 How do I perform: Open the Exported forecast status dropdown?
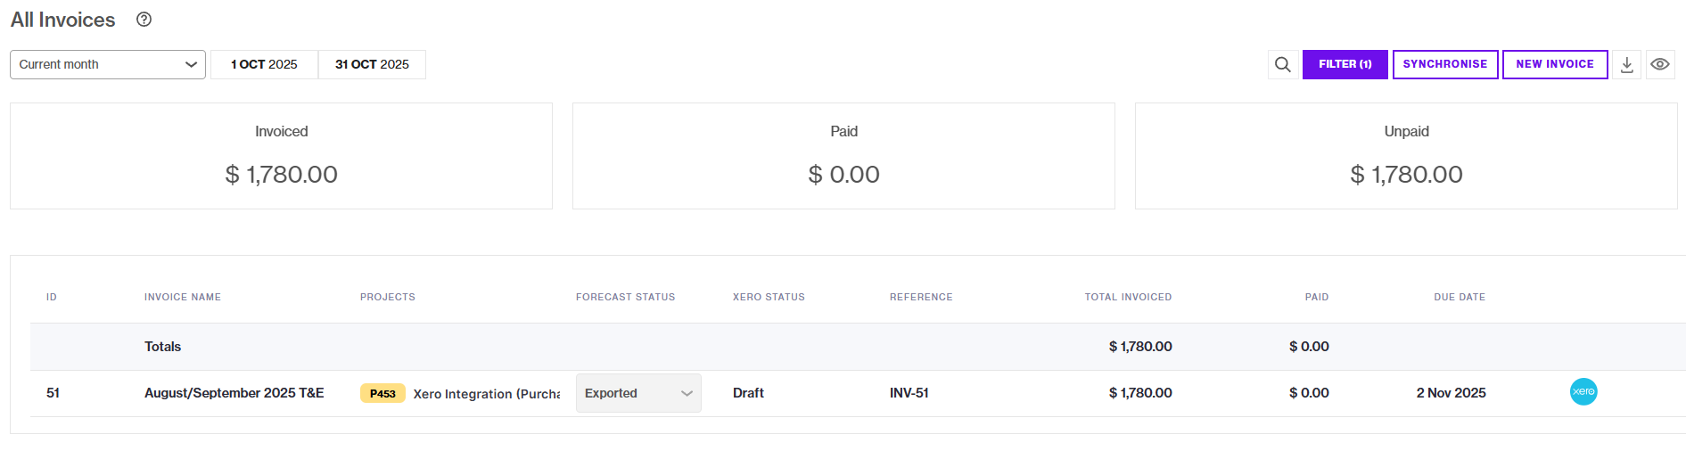coord(638,393)
